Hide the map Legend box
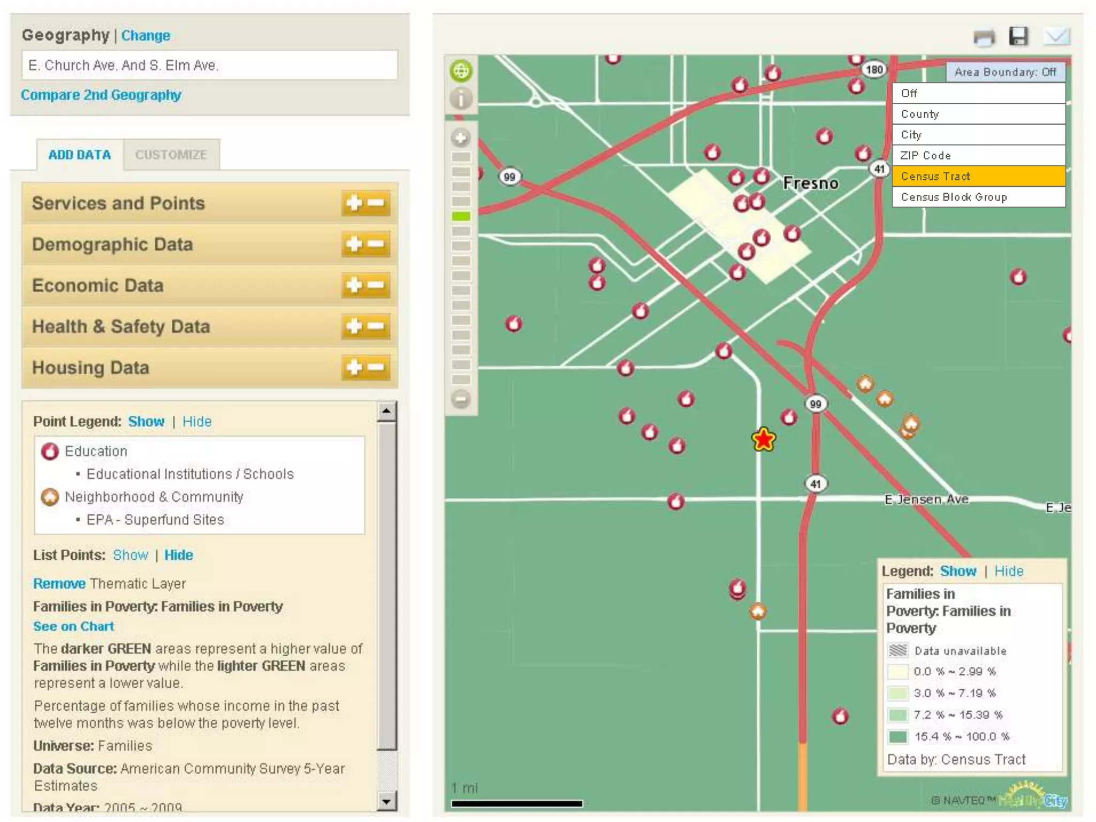Image resolution: width=1096 pixels, height=822 pixels. (x=1009, y=571)
